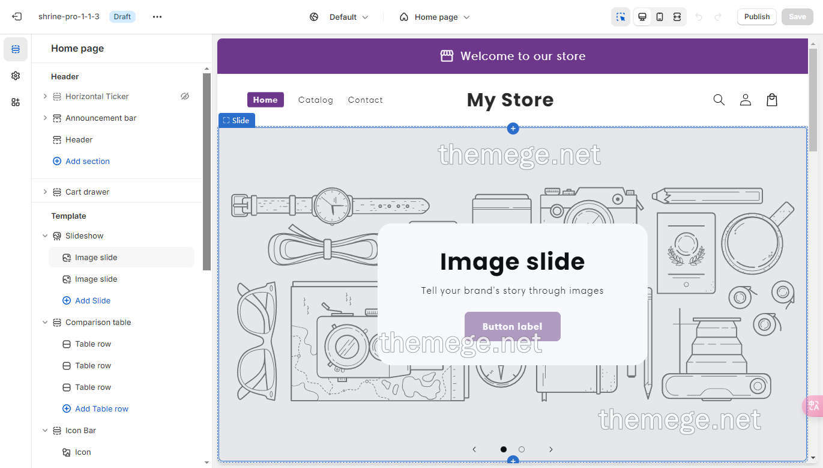Add section above the slide via plus icon
This screenshot has height=468, width=823.
coord(513,128)
